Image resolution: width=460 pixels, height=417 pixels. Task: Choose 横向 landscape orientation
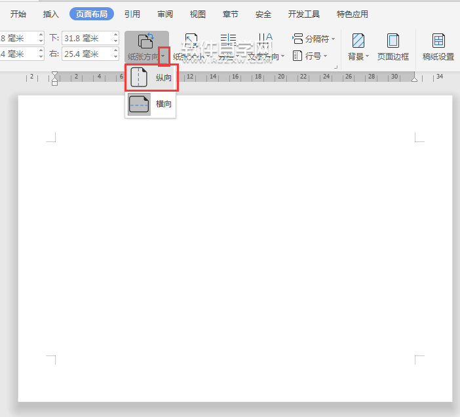point(151,104)
